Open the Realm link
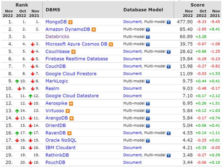223x167 pixels. coord(52,88)
